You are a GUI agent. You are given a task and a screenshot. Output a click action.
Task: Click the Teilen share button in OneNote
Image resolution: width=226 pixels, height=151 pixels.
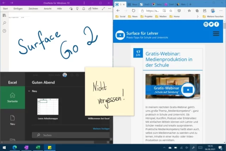93,8
